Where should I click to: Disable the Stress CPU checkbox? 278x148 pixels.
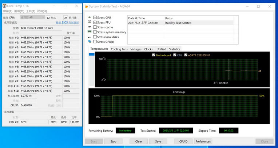coord(95,17)
